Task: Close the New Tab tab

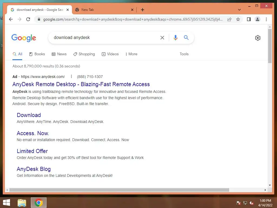Action: [x=132, y=10]
